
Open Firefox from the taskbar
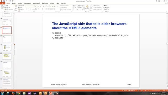[13, 93]
